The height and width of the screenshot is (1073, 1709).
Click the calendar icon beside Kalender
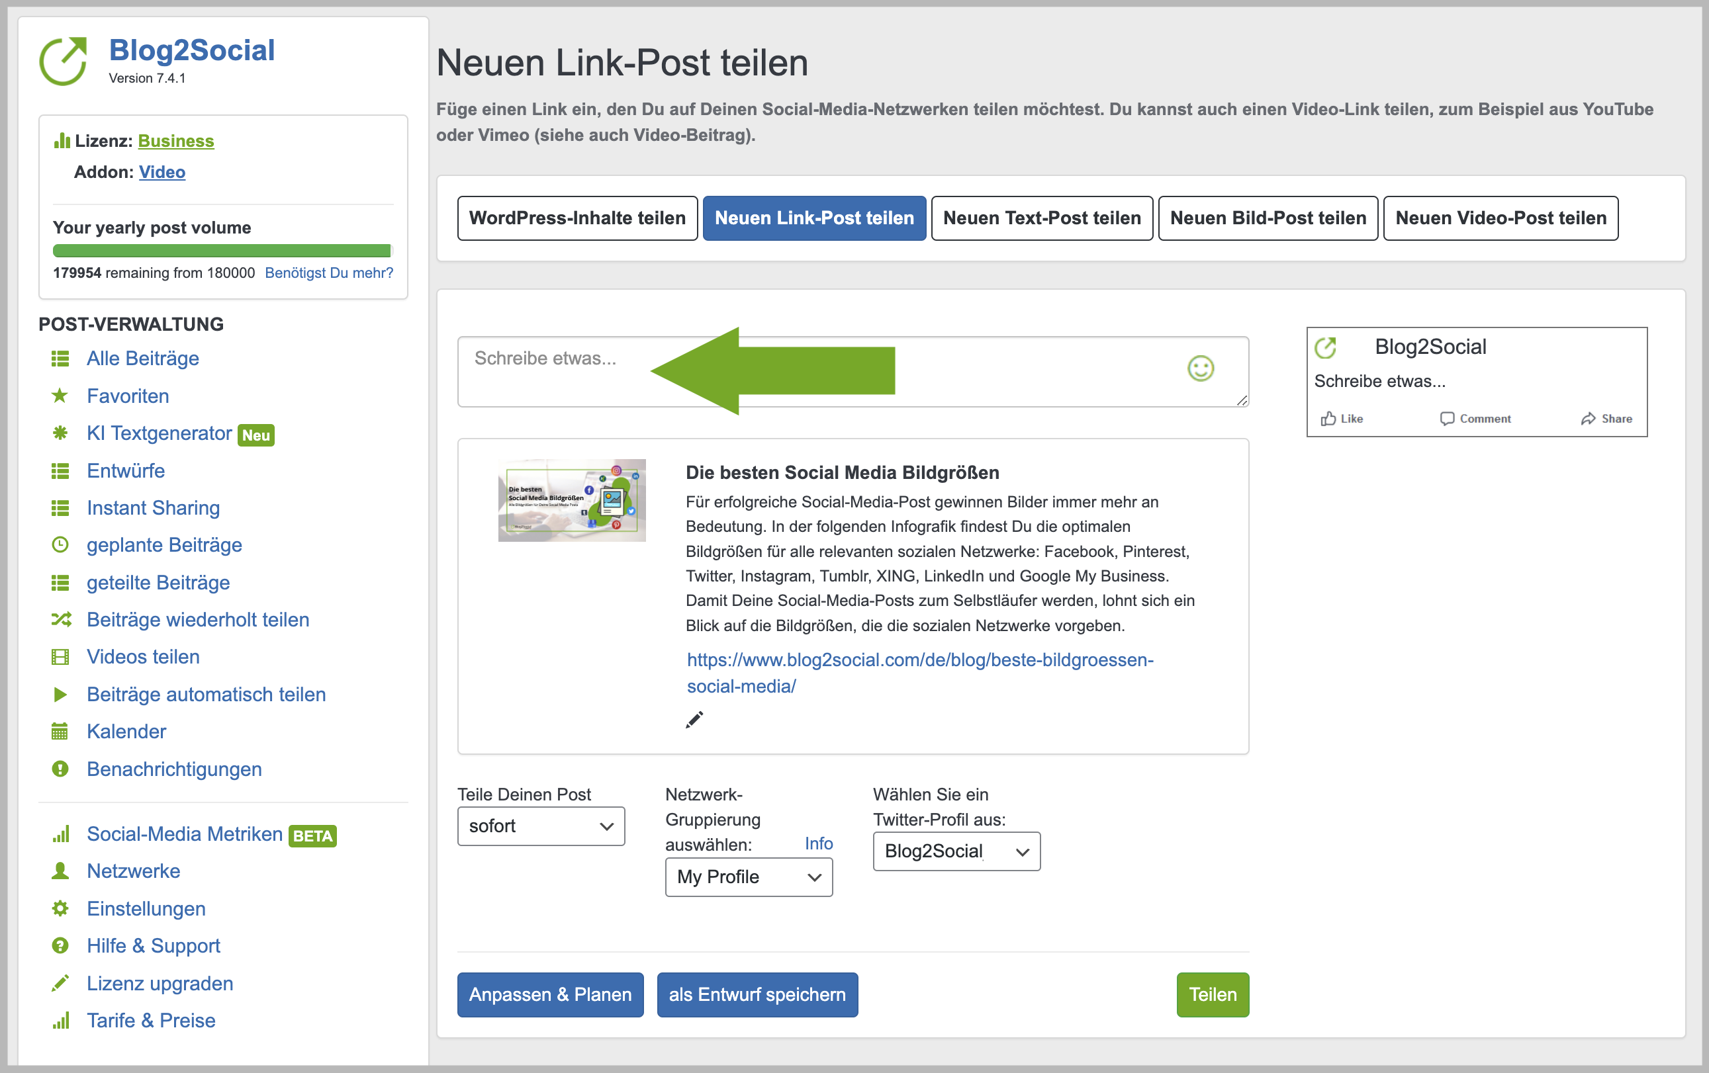point(60,731)
